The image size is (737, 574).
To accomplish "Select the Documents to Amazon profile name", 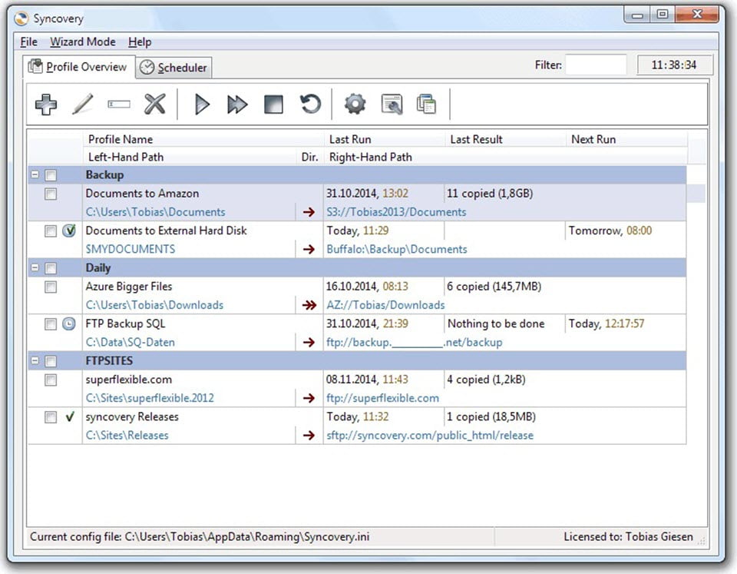I will click(142, 194).
